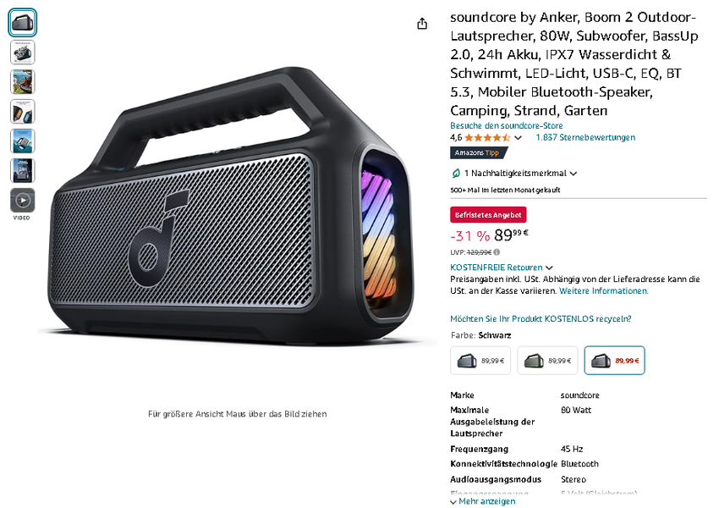Open the info icon next to UVP price
This screenshot has width=719, height=508.
pos(497,252)
